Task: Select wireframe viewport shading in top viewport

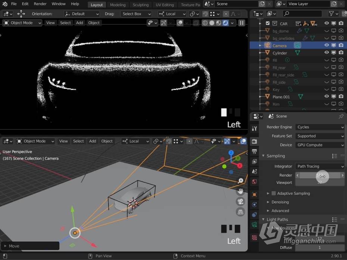Action: click(205, 23)
